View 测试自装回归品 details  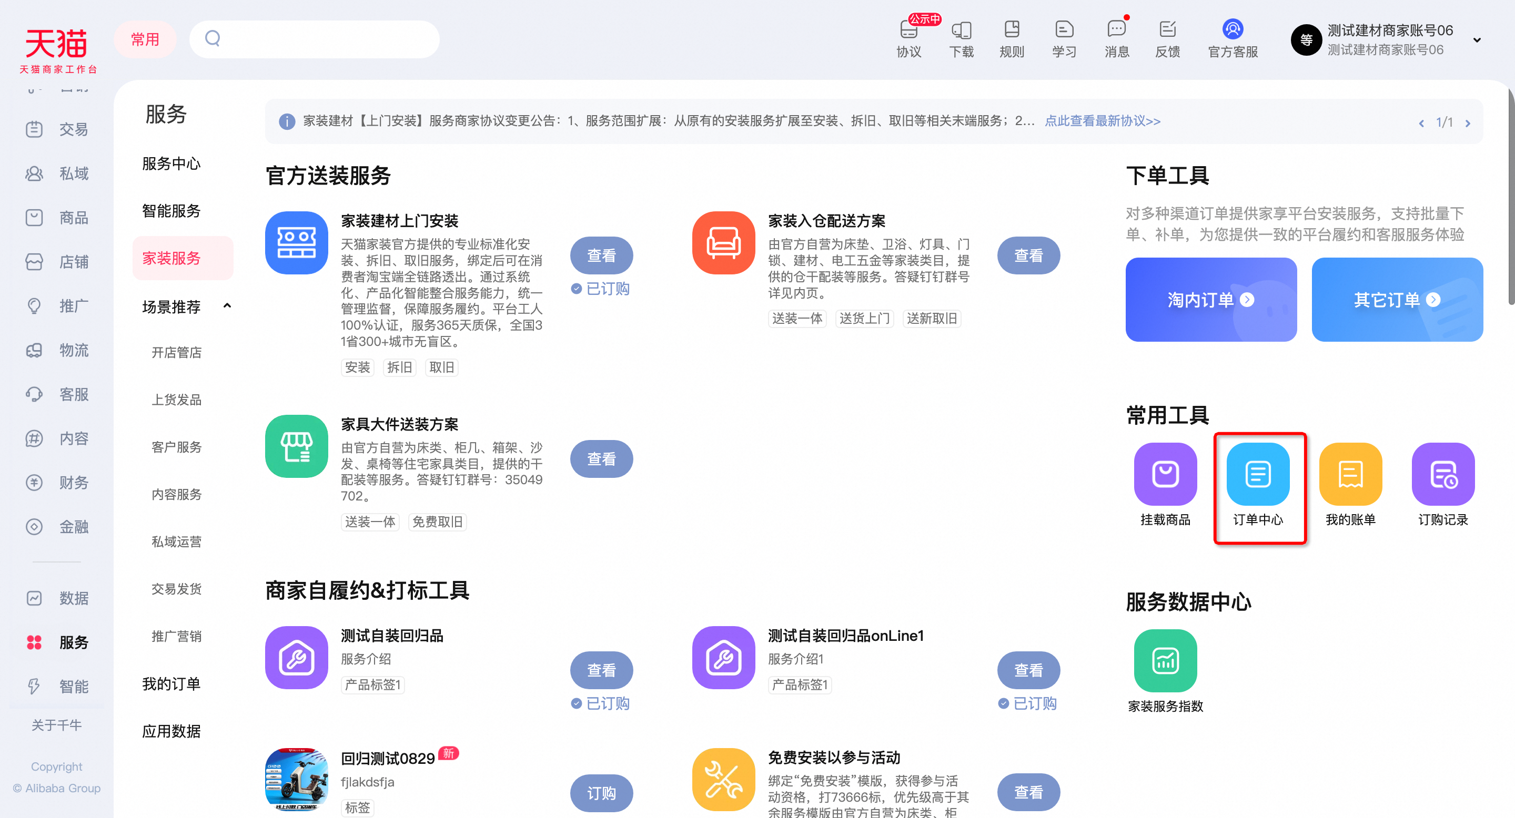pyautogui.click(x=601, y=670)
